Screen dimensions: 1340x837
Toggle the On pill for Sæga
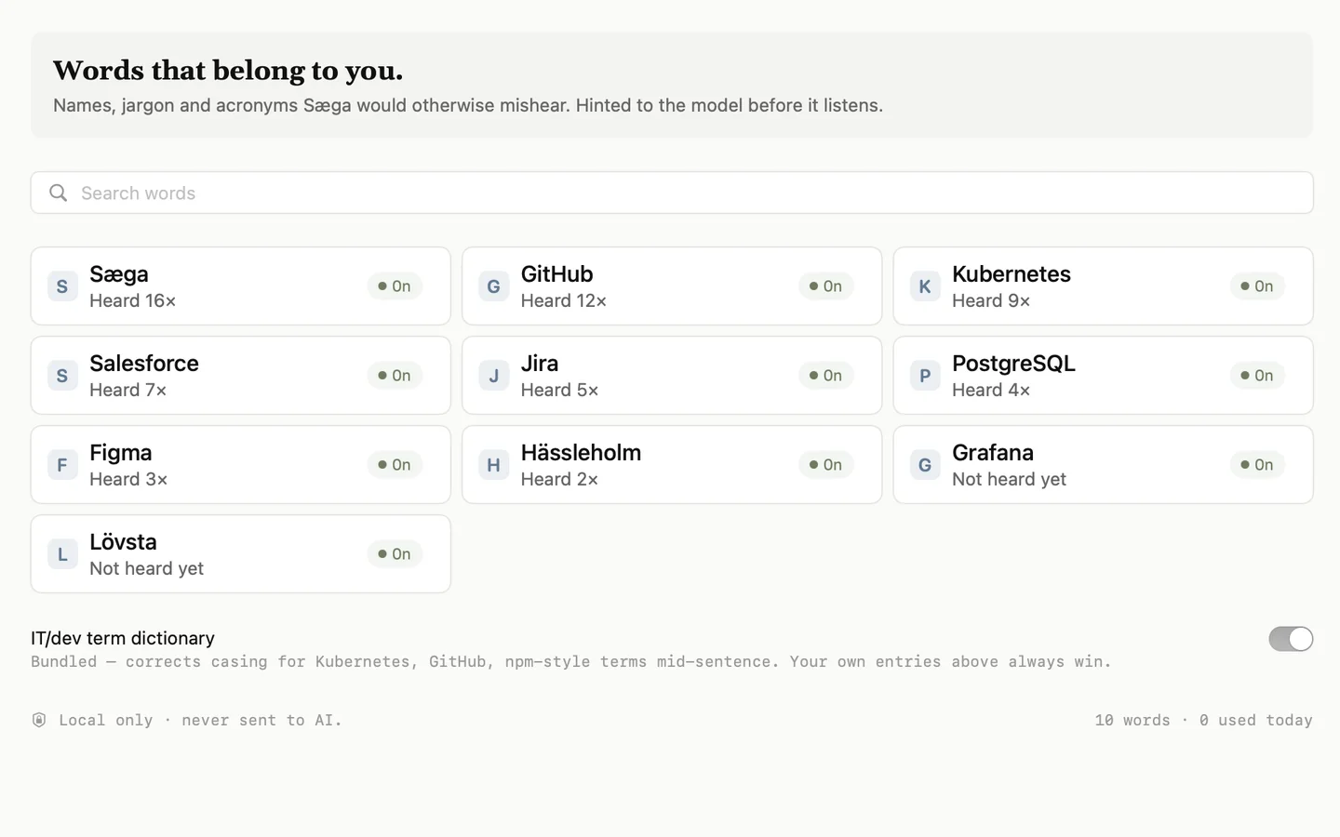click(395, 286)
